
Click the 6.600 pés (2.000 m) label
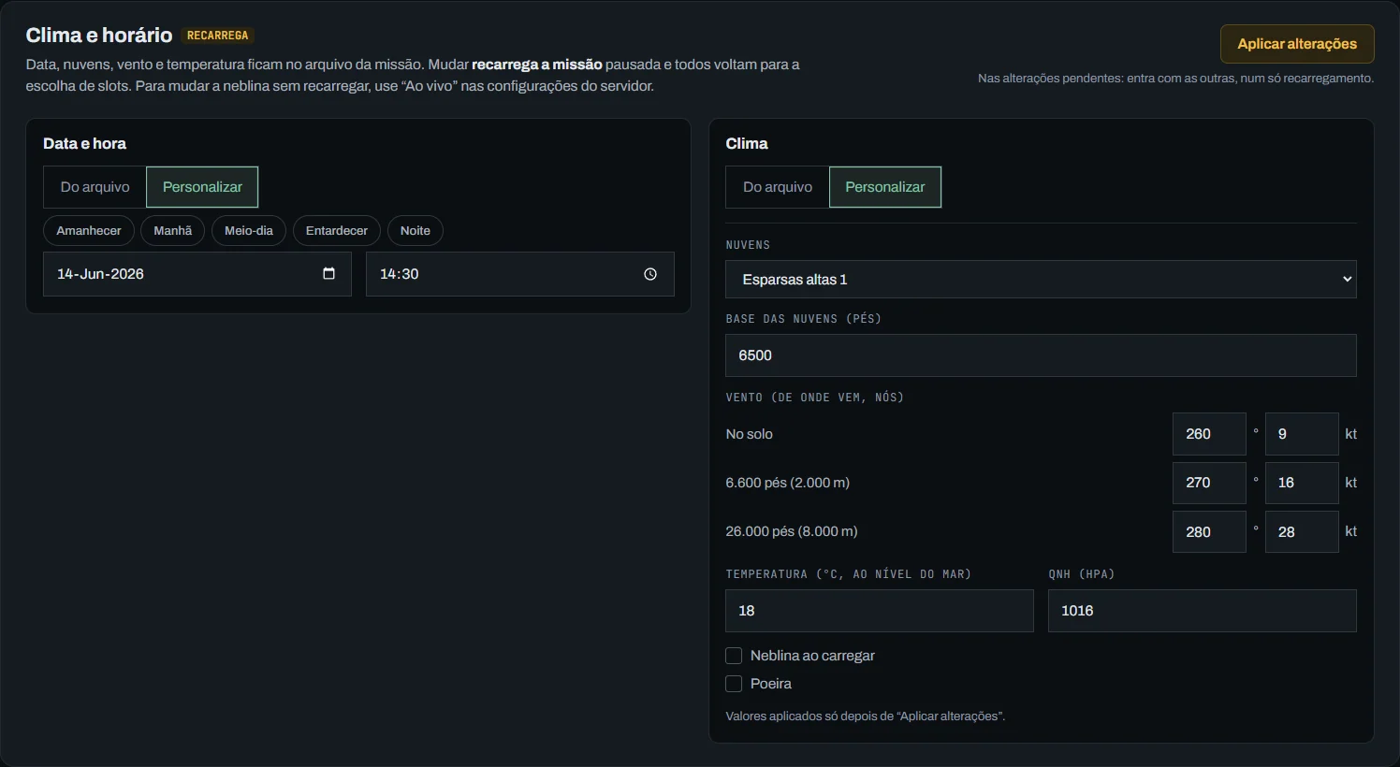[788, 483]
